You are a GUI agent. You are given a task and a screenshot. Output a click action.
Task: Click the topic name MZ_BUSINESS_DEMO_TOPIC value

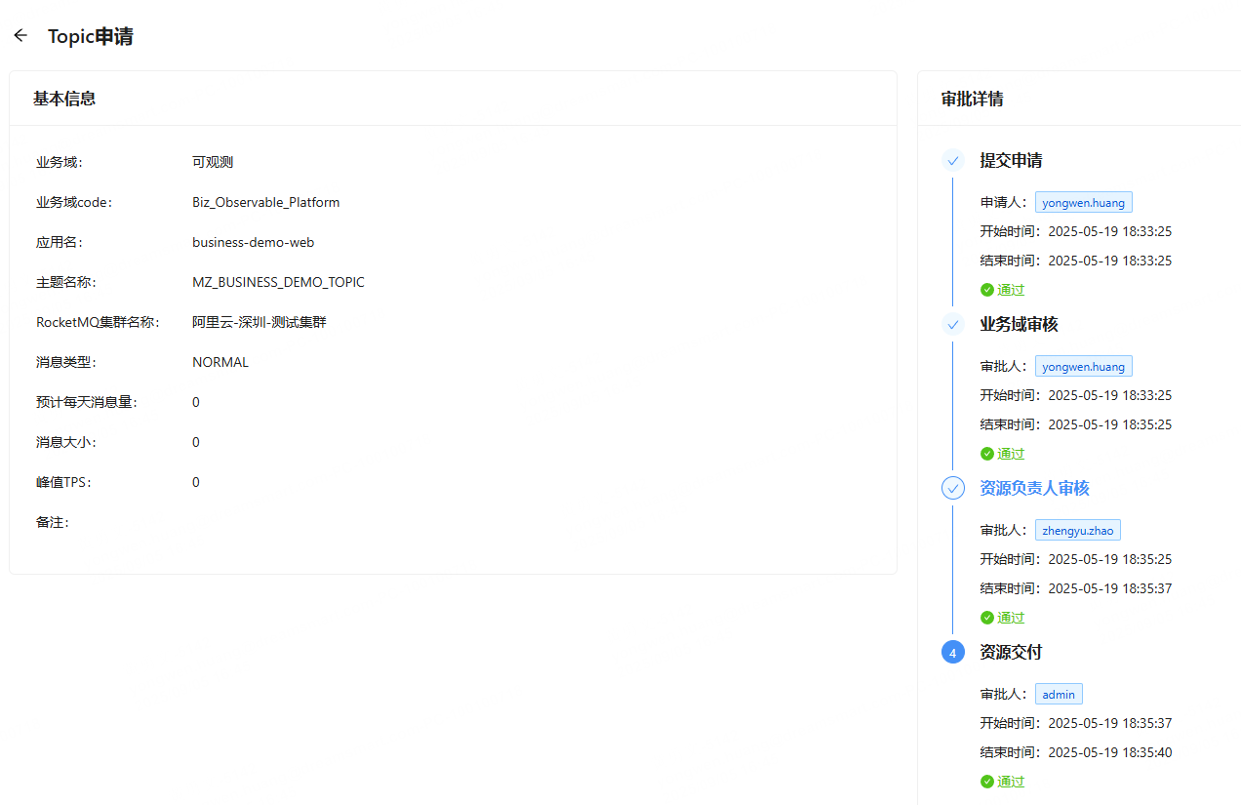278,283
